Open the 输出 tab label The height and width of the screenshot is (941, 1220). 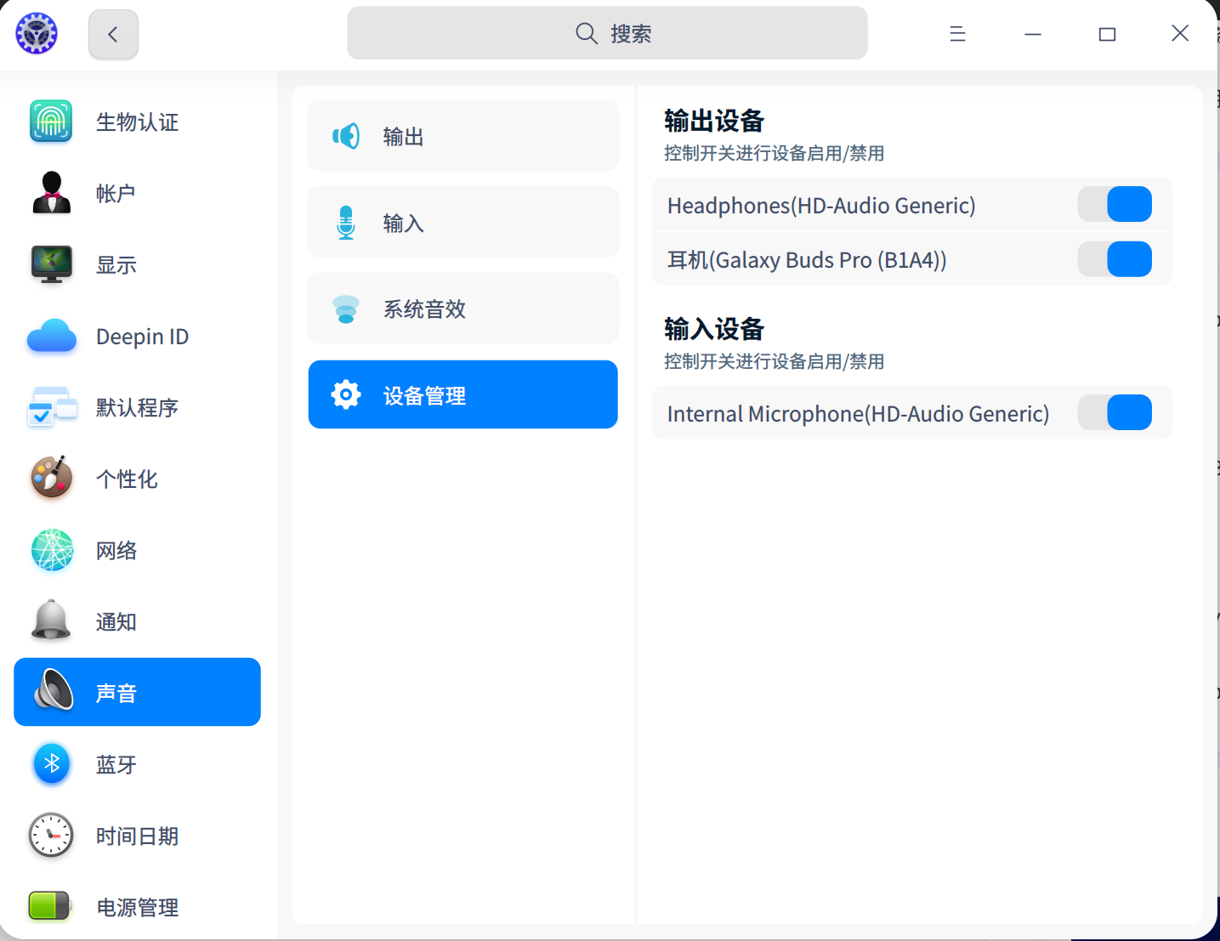click(403, 137)
